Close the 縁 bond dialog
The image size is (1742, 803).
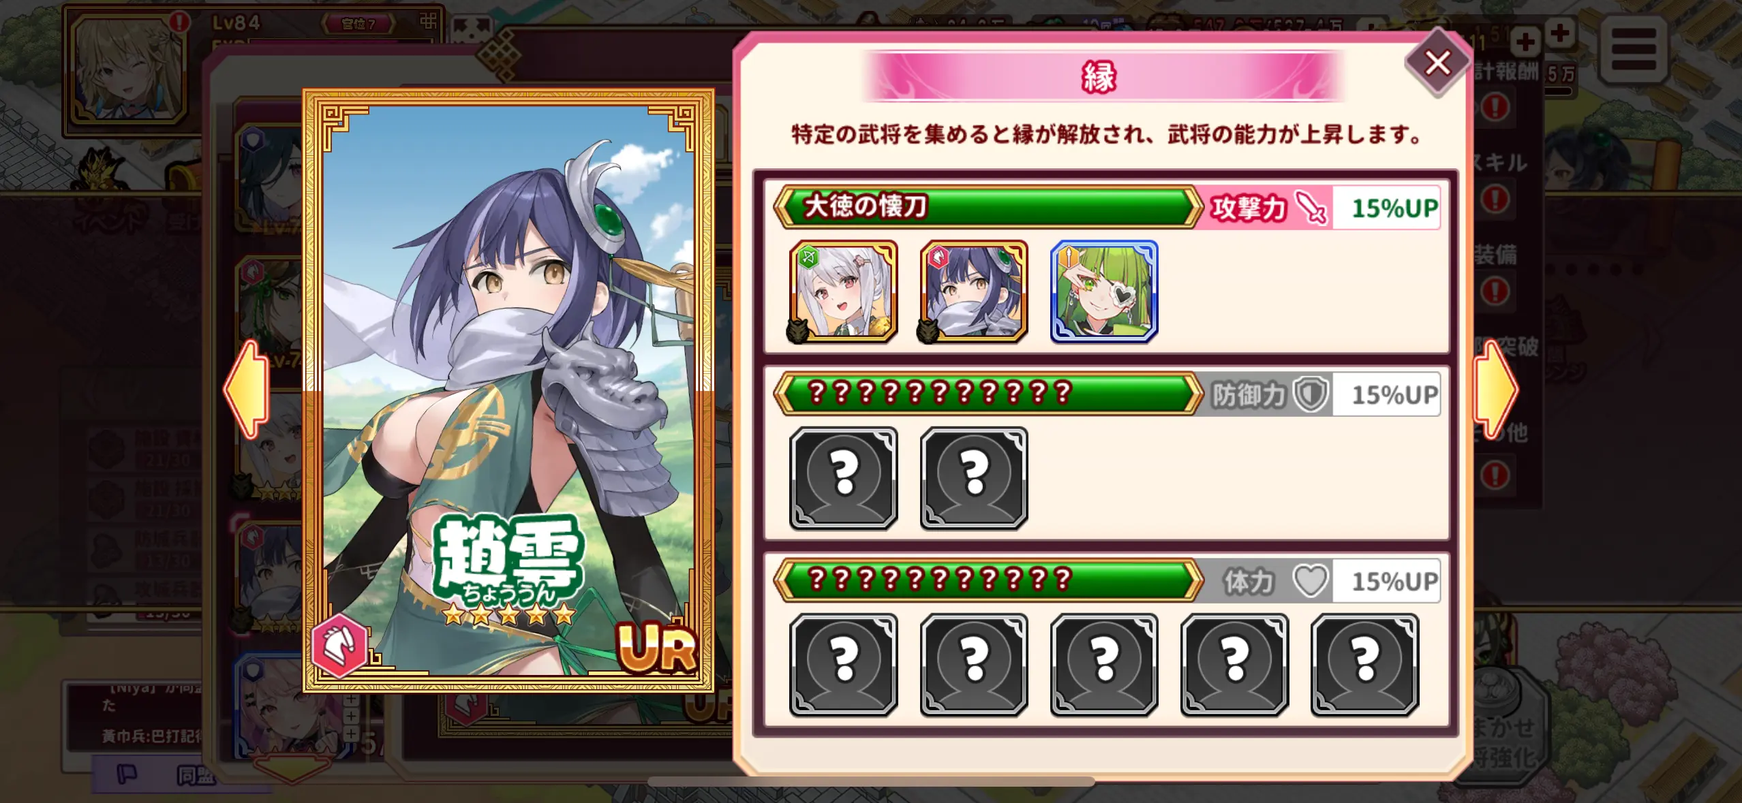click(1437, 63)
